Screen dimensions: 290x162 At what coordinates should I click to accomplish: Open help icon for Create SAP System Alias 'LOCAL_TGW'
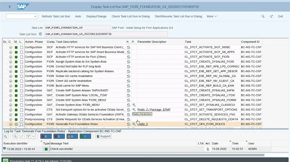128,95
